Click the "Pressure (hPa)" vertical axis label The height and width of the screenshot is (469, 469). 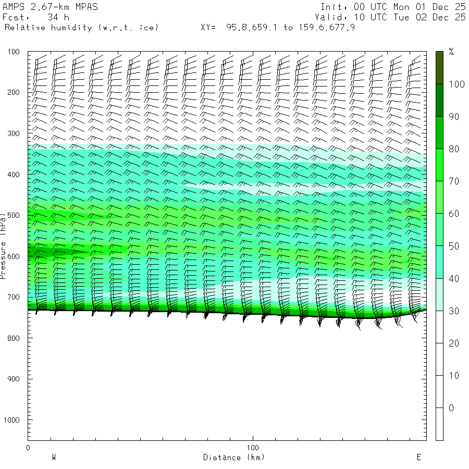[4, 245]
